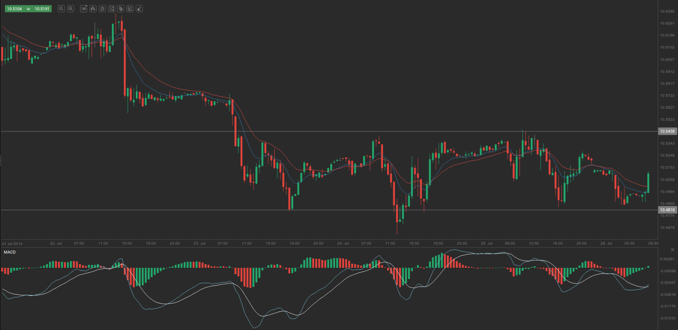The width and height of the screenshot is (678, 330).
Task: Select the edit drawing pencil-in-box tool
Action: tap(130, 9)
